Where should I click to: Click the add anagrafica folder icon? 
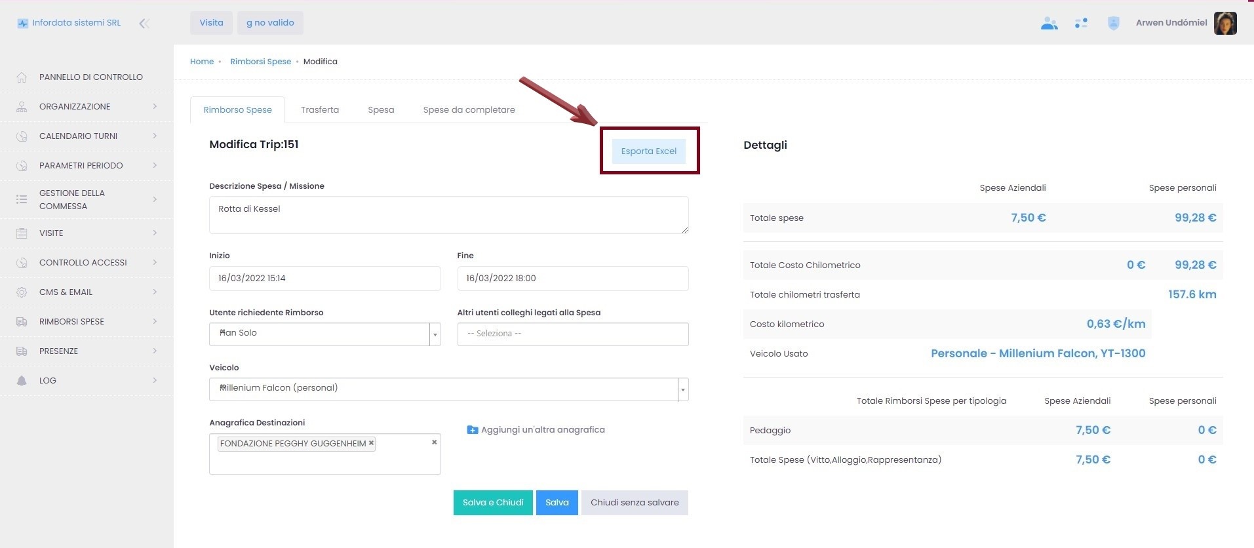(472, 430)
